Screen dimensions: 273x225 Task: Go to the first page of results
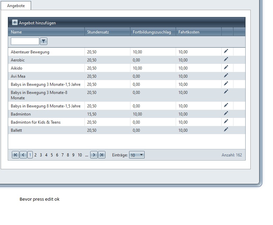pyautogui.click(x=15, y=155)
